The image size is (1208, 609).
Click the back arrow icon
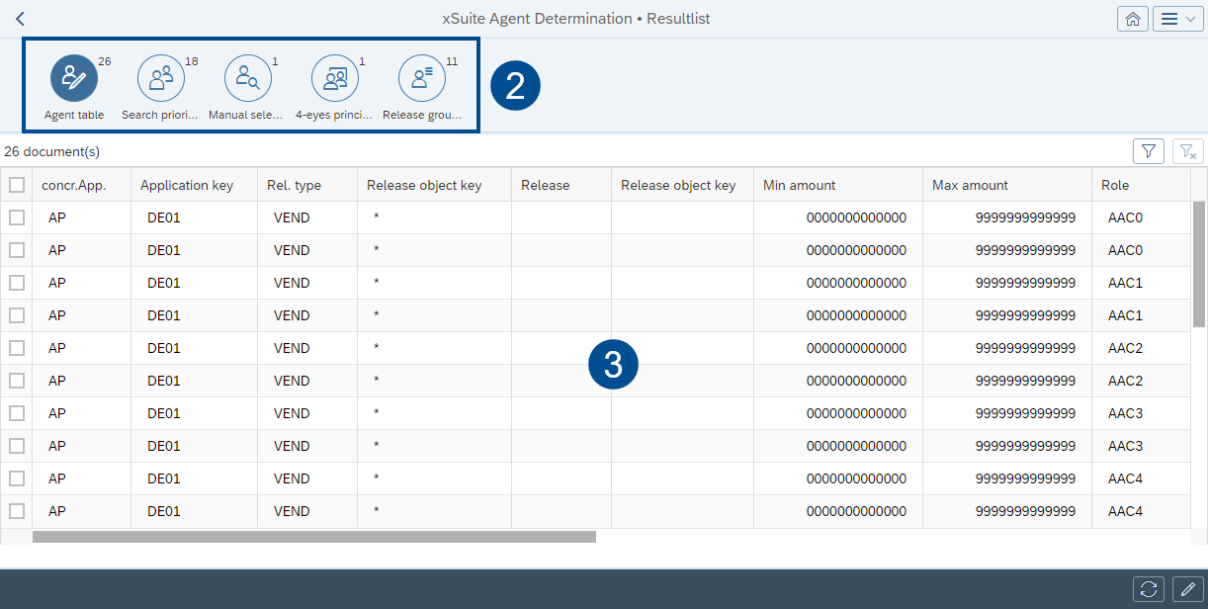(20, 19)
